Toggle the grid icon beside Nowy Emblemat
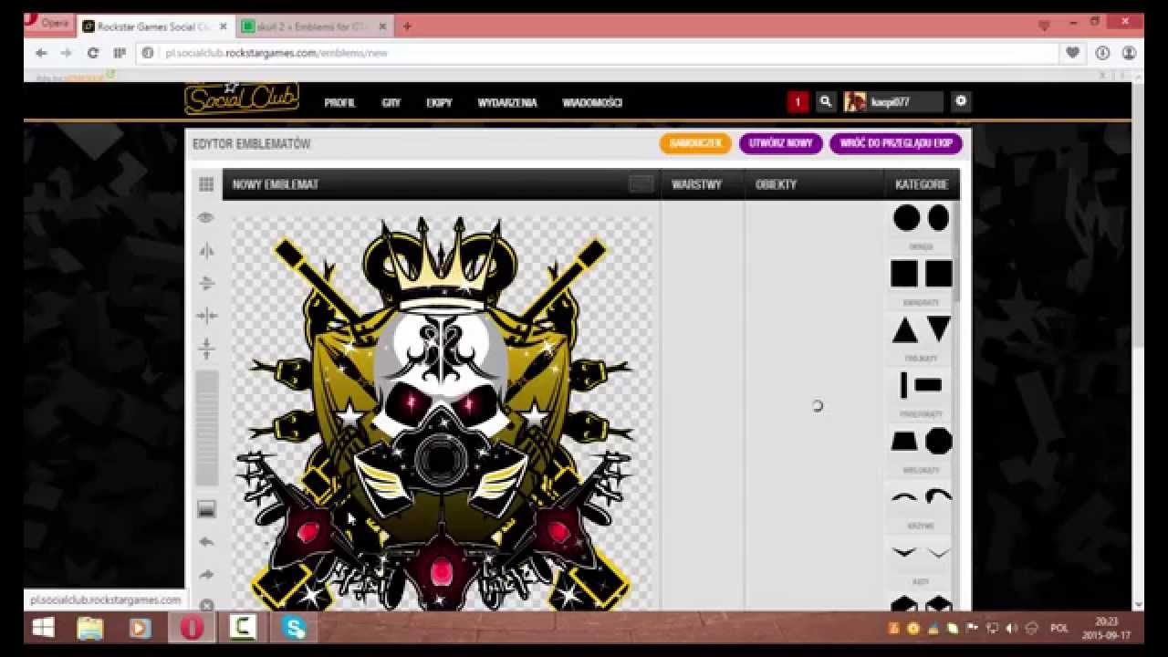1168x657 pixels. pos(206,184)
